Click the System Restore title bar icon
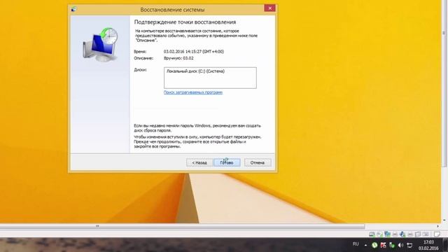Viewport: 448px width, 252px height. [73, 9]
